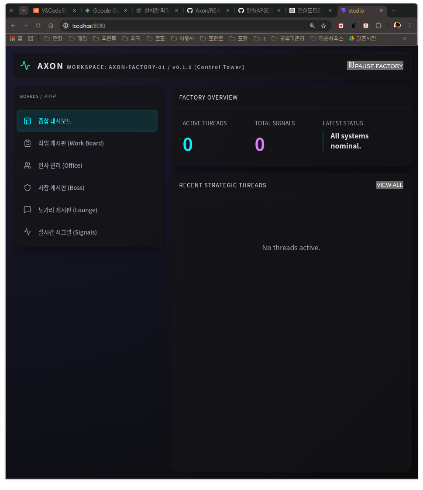
Task: Open the 종합 대시보드 dashboard board
Action: click(x=87, y=121)
